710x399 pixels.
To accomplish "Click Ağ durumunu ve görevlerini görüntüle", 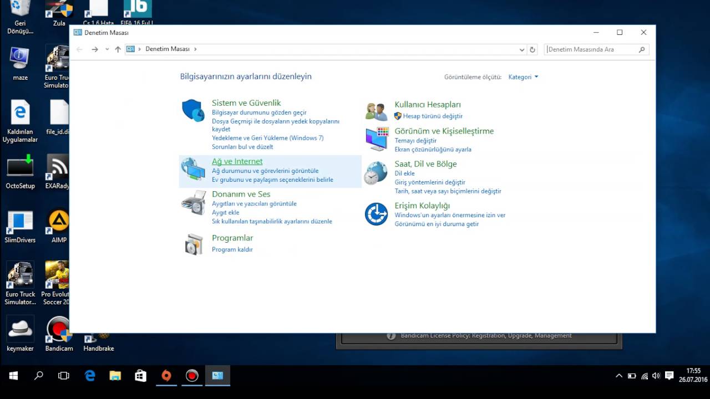I will click(265, 171).
